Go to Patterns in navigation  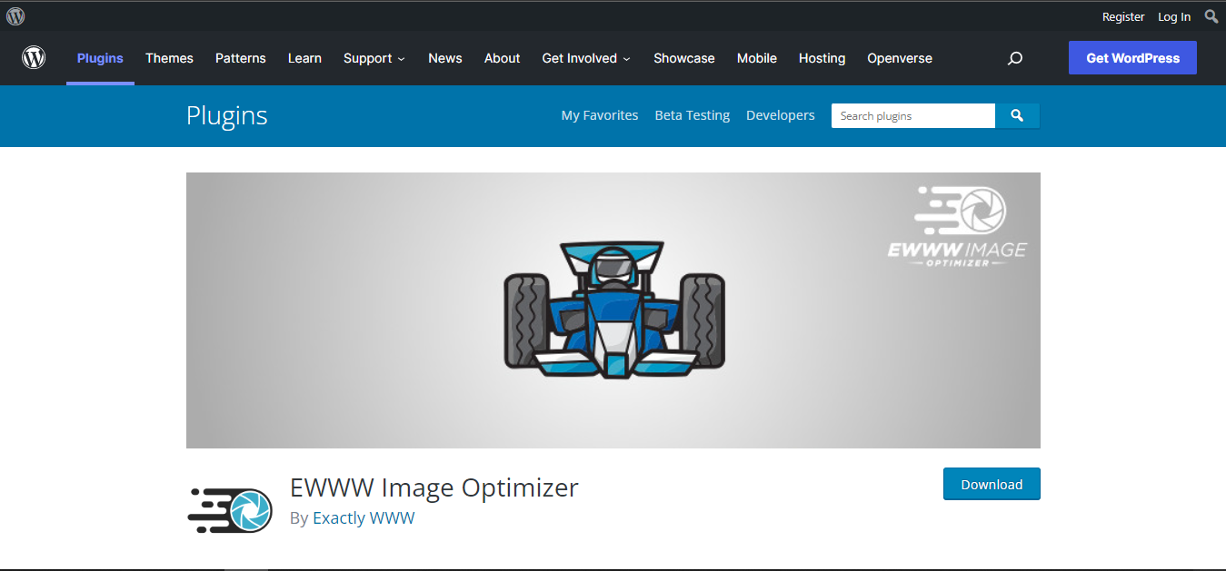(x=241, y=58)
